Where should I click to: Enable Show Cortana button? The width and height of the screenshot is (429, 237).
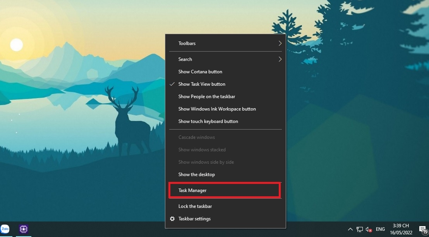click(x=225, y=72)
